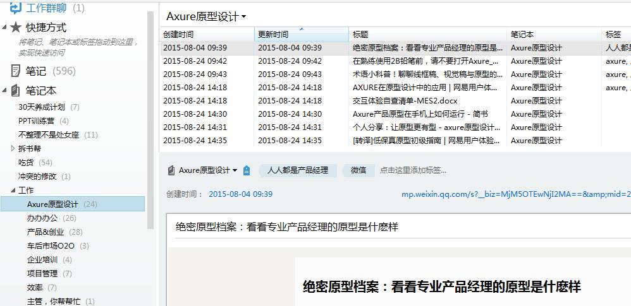631x306 pixels.
Task: Select the Axure原型设计 notebook in sidebar
Action: pos(73,204)
